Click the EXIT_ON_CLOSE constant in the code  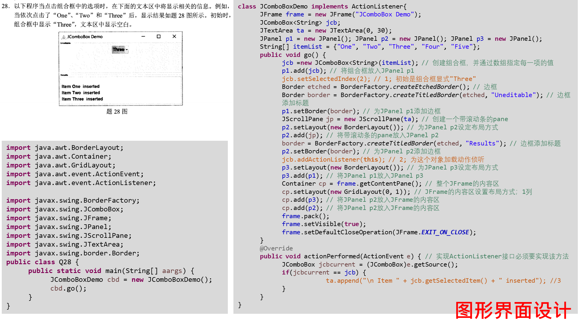(445, 232)
